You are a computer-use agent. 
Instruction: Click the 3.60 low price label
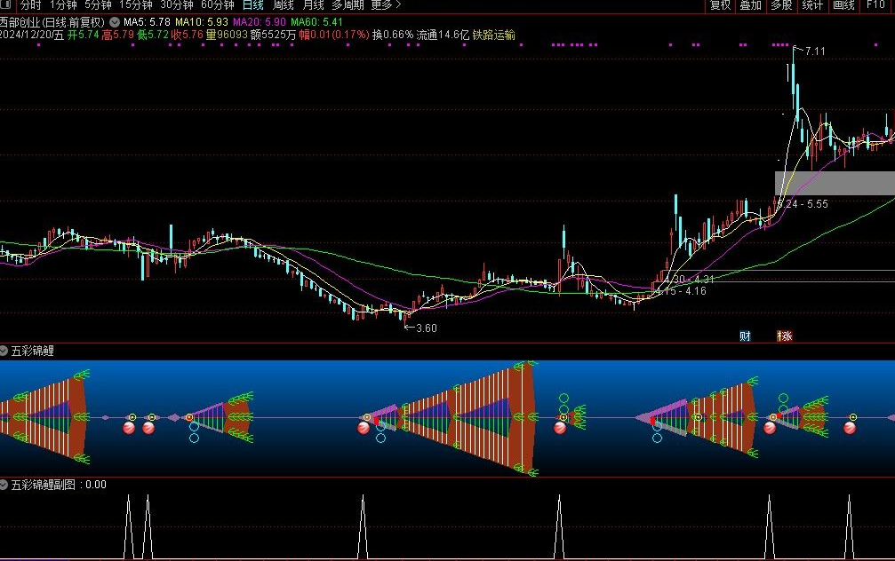tap(427, 328)
